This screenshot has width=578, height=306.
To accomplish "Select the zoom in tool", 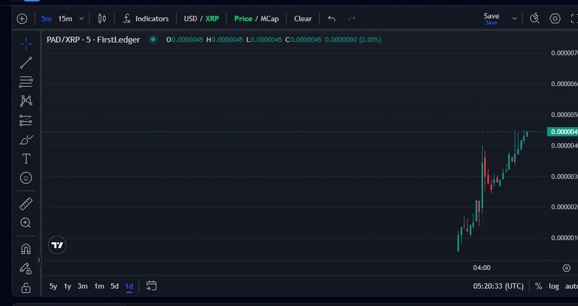I will click(26, 223).
